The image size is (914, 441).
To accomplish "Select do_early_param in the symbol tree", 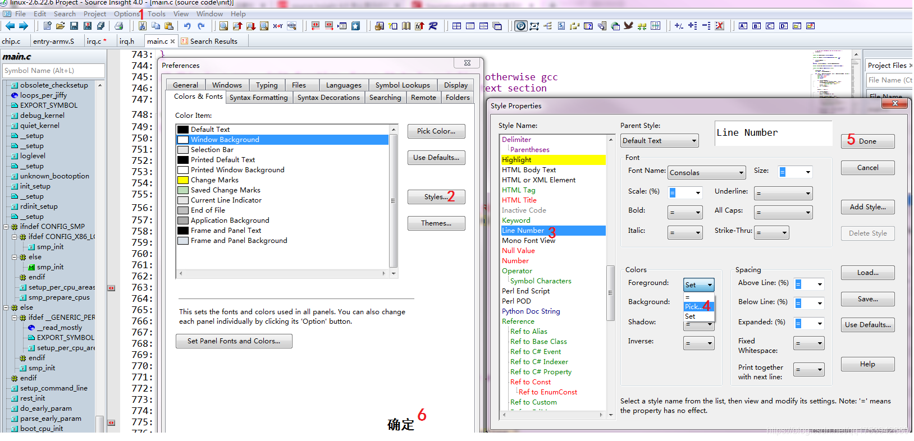I will 46,408.
